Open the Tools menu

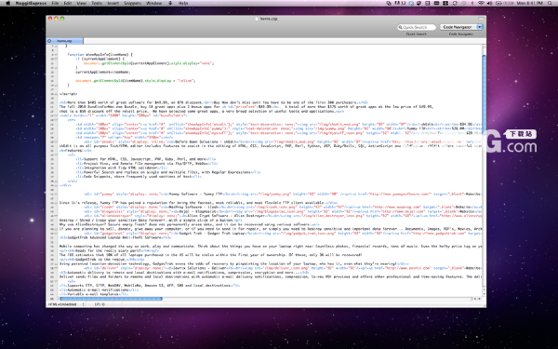click(x=97, y=3)
